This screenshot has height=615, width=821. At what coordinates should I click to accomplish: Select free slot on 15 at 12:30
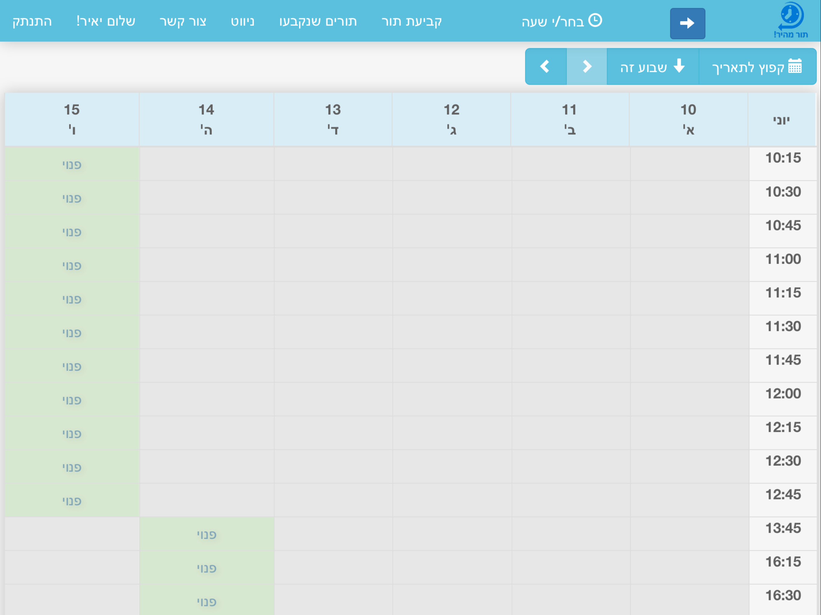[72, 467]
